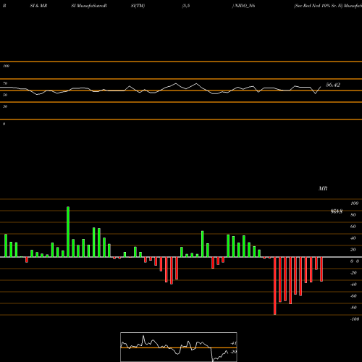
Task: Click the RSI value label 56.42
Action: [333, 85]
